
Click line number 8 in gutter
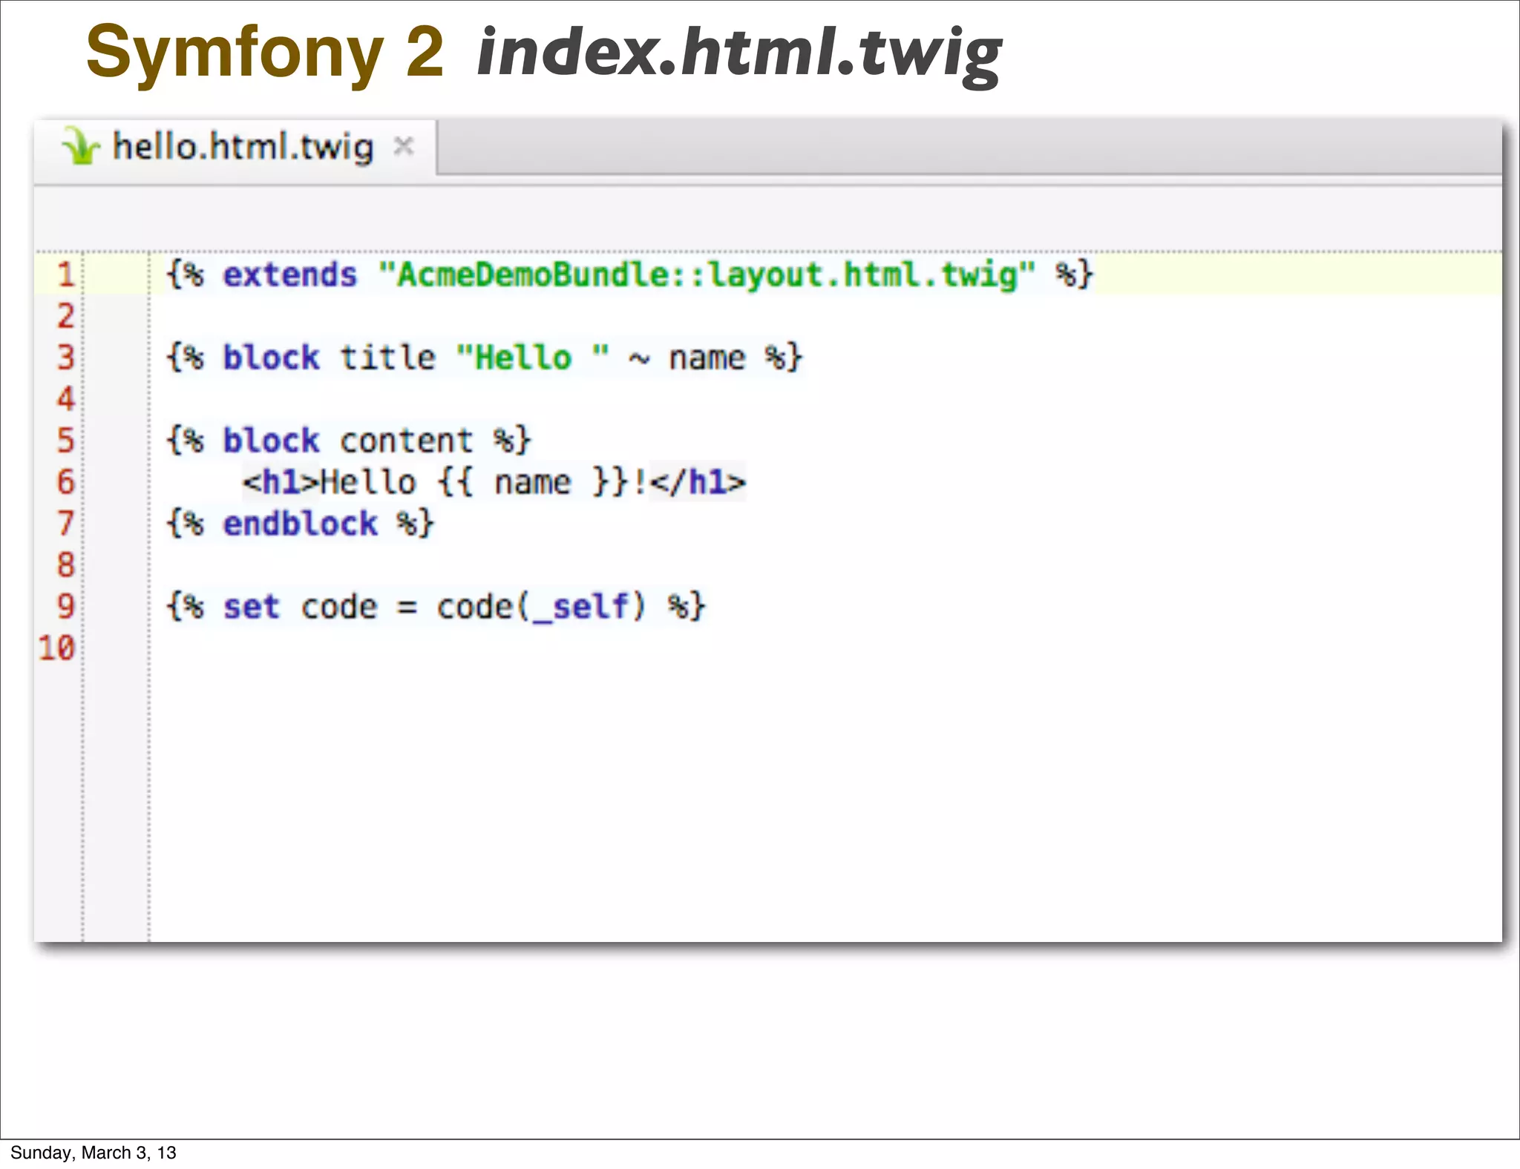point(66,565)
